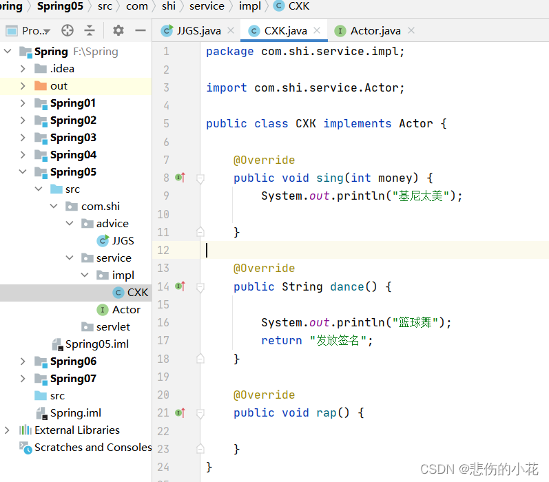The height and width of the screenshot is (482, 549).
Task: Expand the Spring02 module
Action: (23, 120)
